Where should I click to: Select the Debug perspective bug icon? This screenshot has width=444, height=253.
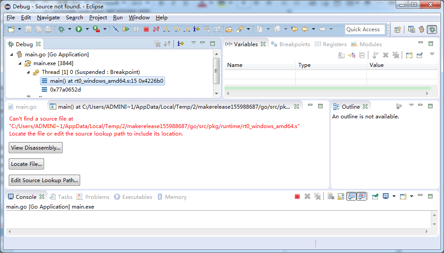coord(432,29)
